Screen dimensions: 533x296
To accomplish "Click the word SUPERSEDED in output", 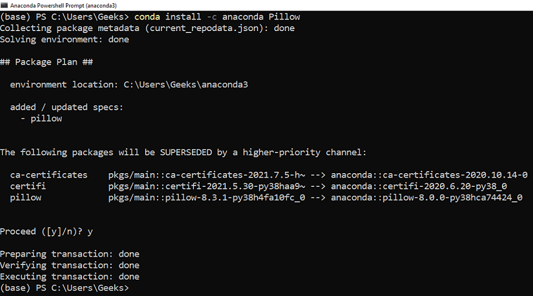I will click(186, 152).
